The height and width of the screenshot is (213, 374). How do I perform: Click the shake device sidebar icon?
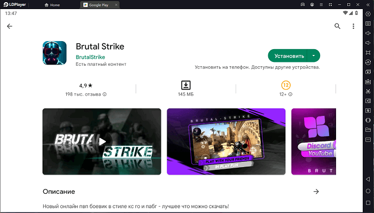pyautogui.click(x=368, y=120)
